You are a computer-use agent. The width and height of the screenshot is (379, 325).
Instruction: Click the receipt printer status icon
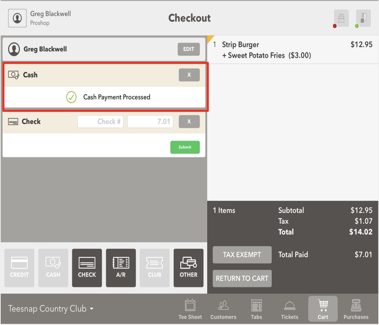(x=341, y=18)
